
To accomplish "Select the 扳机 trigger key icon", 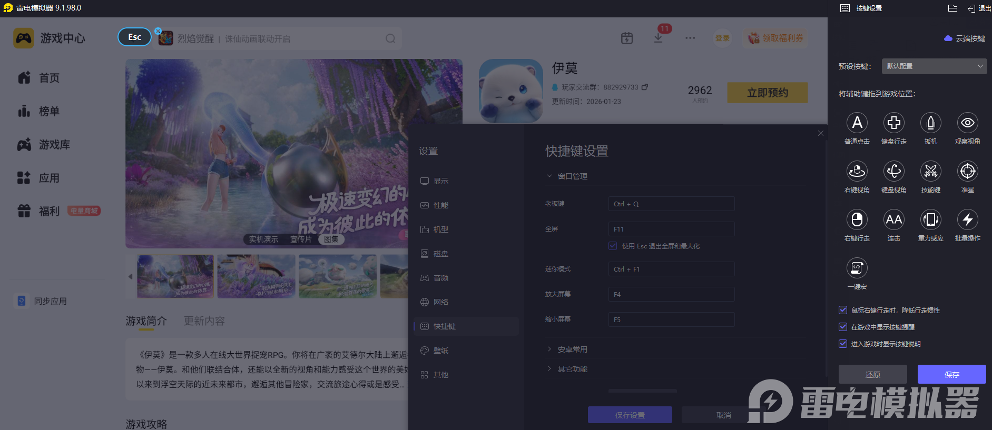I will pos(931,123).
